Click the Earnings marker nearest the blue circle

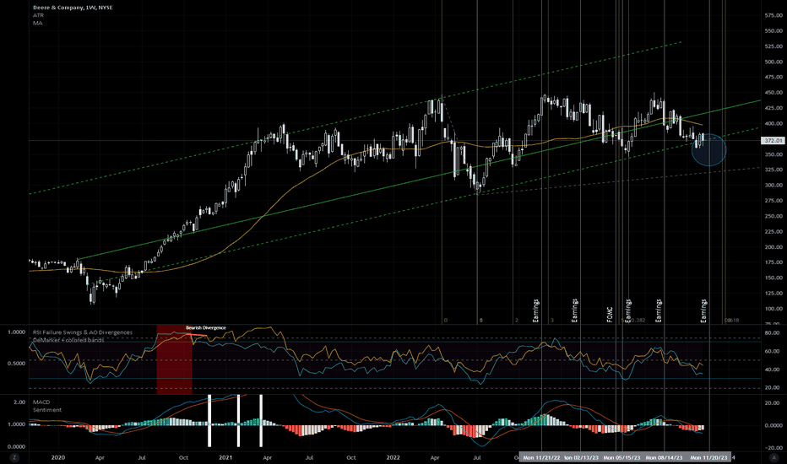coord(703,310)
